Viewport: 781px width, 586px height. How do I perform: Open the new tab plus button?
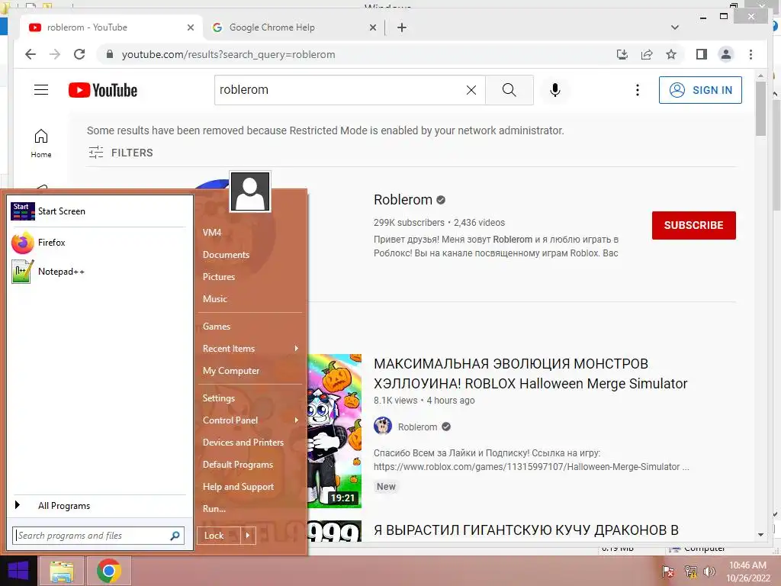click(x=402, y=27)
